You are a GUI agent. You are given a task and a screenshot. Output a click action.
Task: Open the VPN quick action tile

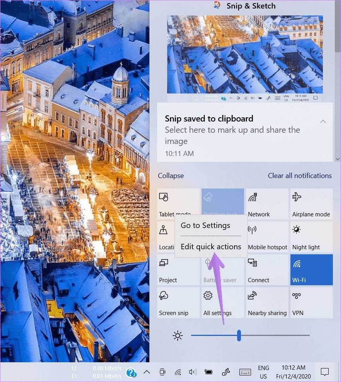point(311,302)
